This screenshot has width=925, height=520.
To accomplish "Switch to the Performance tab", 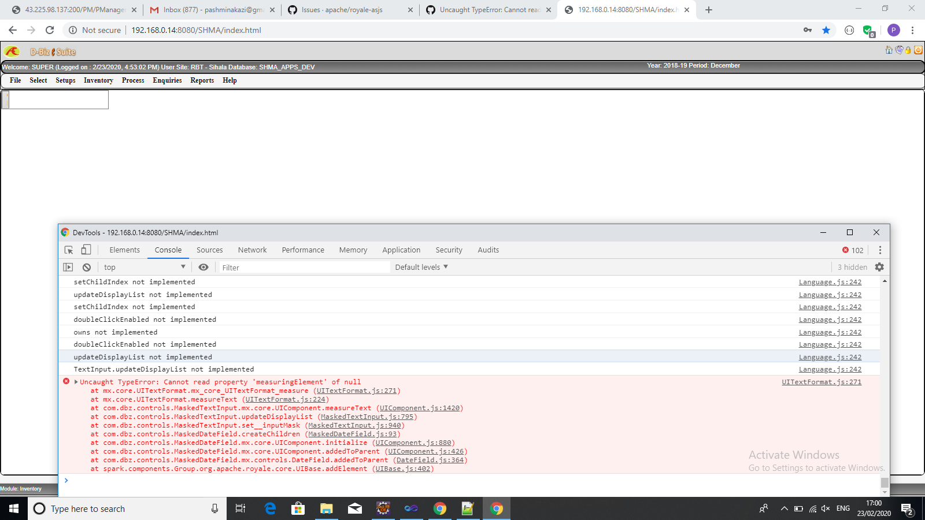I will click(303, 250).
